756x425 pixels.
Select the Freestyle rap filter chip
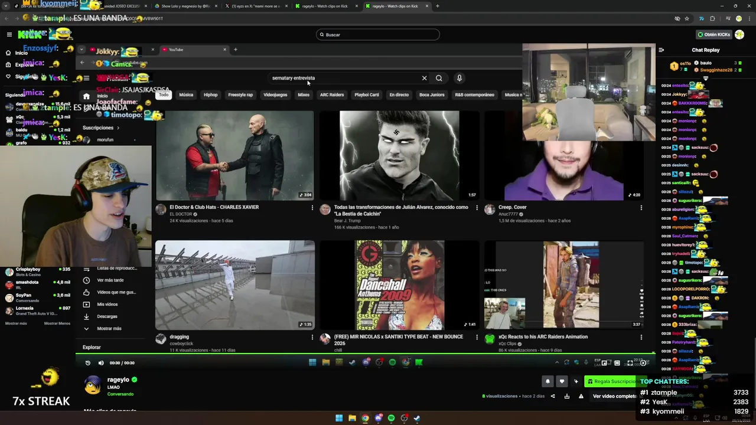240,94
